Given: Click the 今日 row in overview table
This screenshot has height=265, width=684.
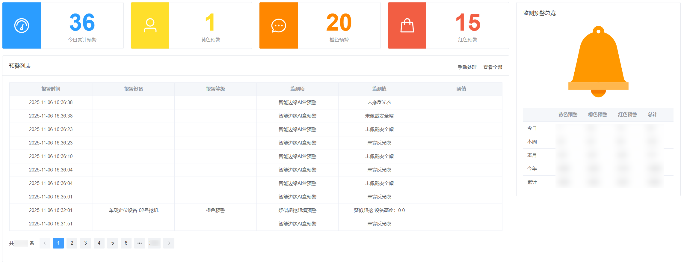Looking at the screenshot, I should 532,128.
